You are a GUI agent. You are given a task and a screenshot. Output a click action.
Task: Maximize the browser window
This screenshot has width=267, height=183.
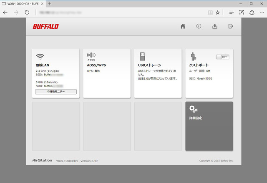pos(251,4)
